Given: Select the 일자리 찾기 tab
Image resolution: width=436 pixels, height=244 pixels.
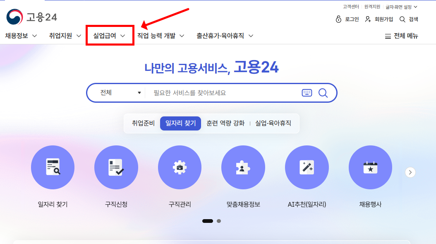Looking at the screenshot, I should (x=180, y=123).
